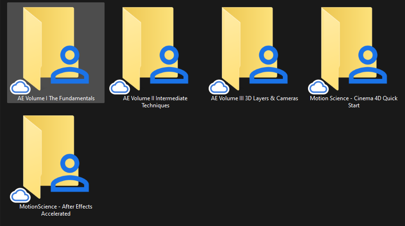This screenshot has width=405, height=226.
Task: Click cloud status badge on AE Volume II folder
Action: click(x=119, y=87)
